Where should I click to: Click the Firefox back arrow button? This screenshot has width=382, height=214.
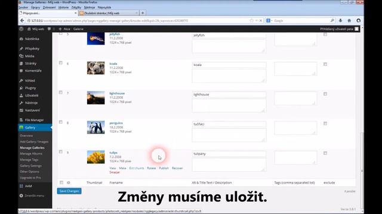[x=22, y=21]
